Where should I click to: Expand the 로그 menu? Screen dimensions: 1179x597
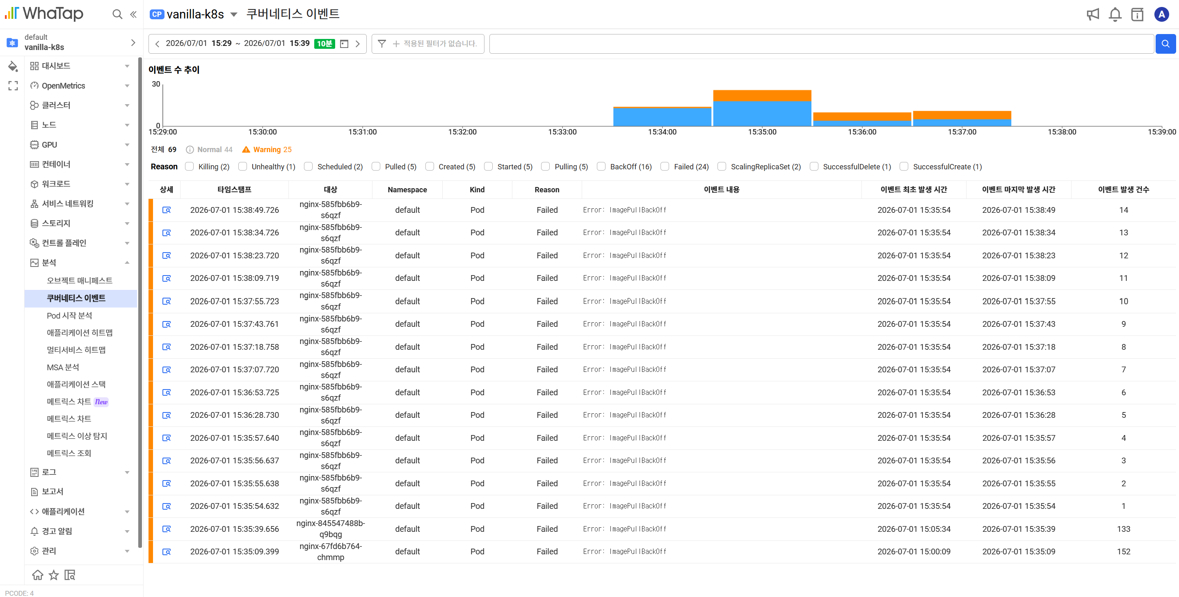[x=127, y=472]
